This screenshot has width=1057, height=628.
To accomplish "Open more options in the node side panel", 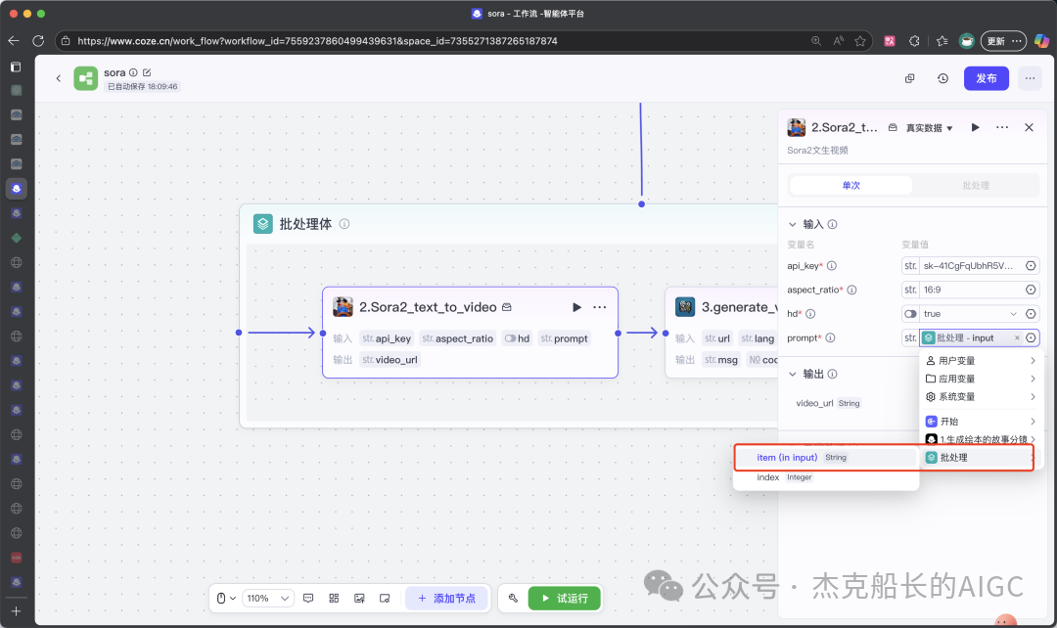I will coord(1002,127).
